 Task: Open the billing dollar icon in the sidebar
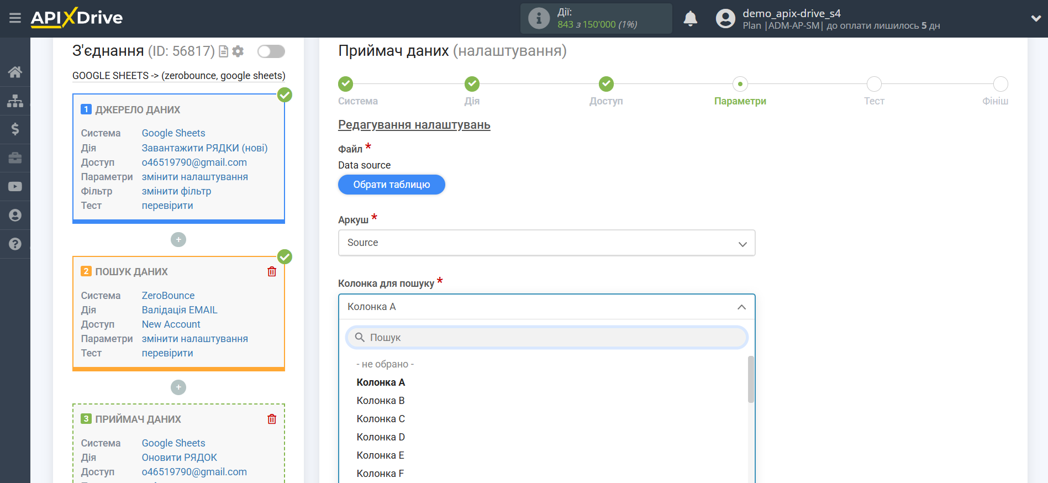click(x=15, y=129)
